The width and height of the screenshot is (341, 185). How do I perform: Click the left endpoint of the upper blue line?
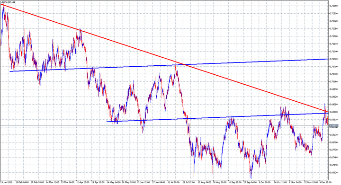pos(10,71)
